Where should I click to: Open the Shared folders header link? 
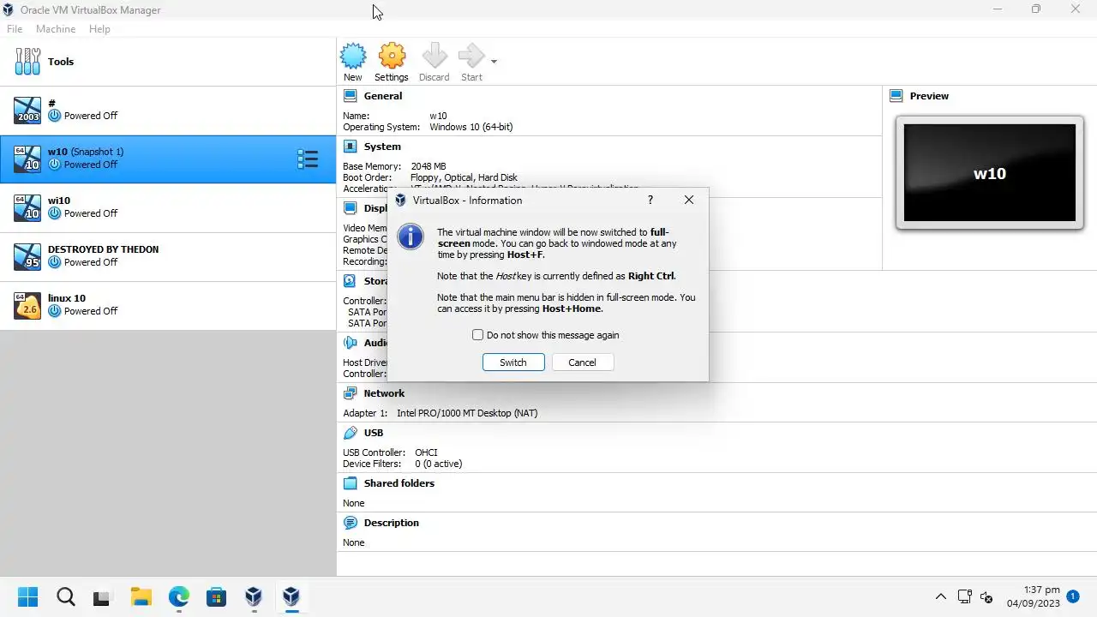click(x=399, y=483)
